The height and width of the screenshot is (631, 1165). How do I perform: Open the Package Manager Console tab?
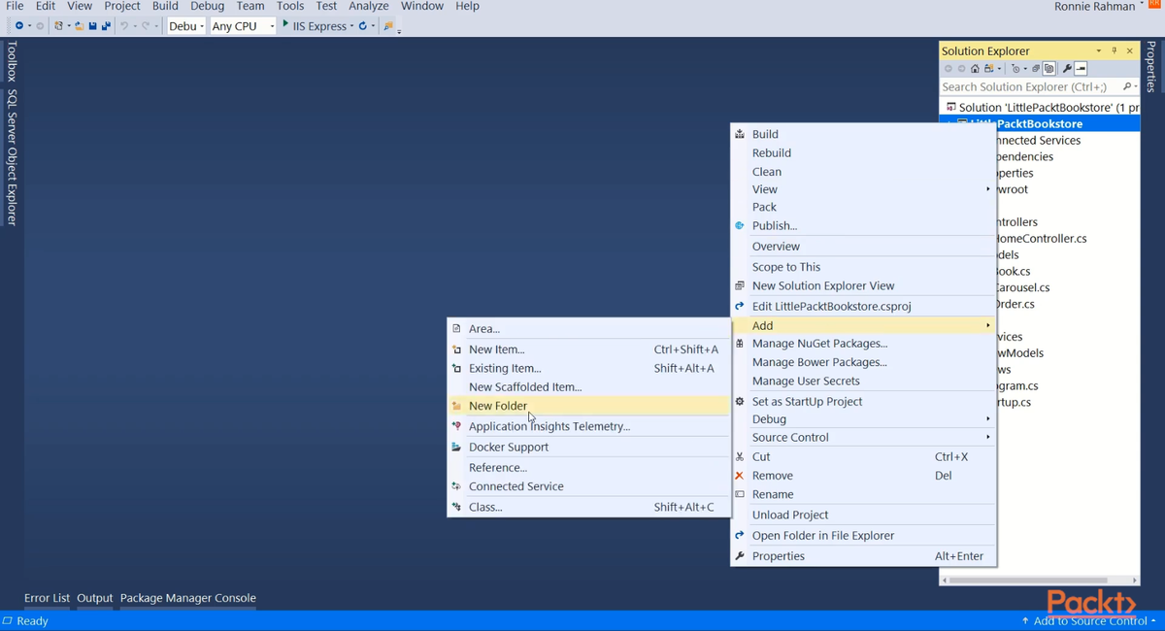(x=188, y=598)
